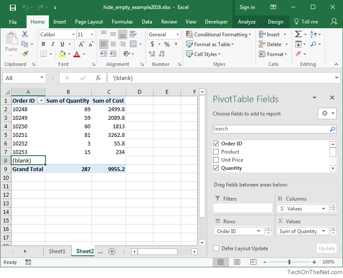343x278 pixels.
Task: Enable Defer Layout Update checkbox
Action: click(217, 248)
